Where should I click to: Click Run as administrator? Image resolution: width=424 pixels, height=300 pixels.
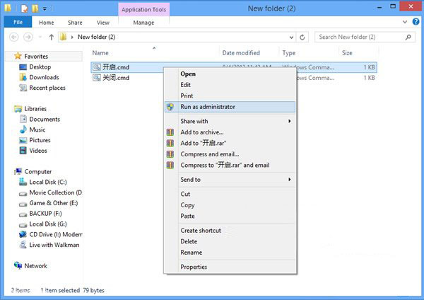pos(230,107)
